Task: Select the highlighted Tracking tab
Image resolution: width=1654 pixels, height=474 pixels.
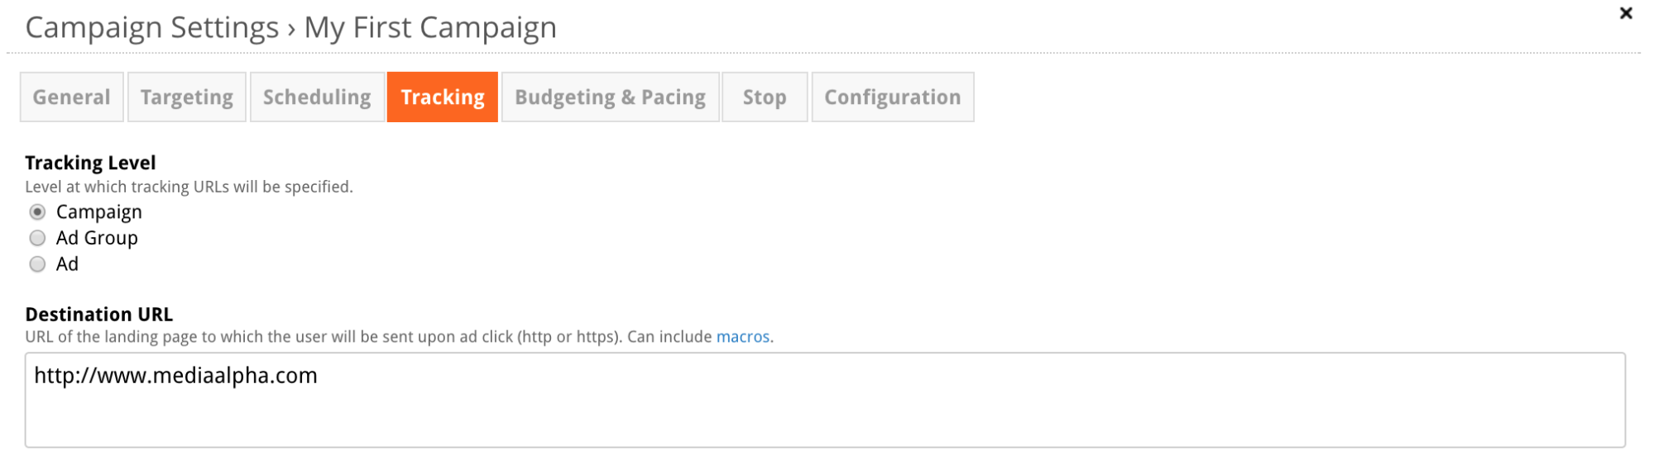Action: [443, 97]
